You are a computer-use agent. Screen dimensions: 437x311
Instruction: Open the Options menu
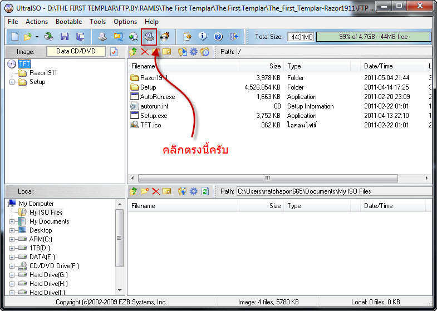125,22
